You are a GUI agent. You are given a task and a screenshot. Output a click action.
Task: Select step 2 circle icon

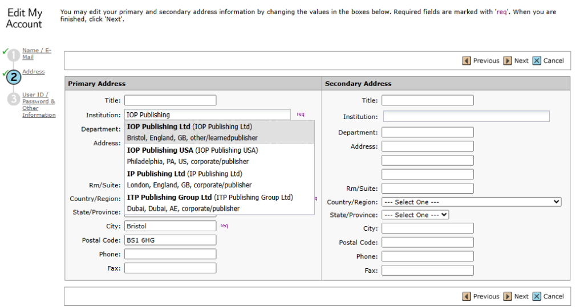click(x=14, y=77)
